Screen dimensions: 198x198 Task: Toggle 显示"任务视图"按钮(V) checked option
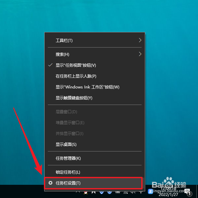pos(95,65)
